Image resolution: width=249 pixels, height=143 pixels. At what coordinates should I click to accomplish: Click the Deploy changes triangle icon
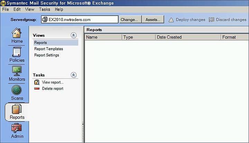click(x=171, y=20)
